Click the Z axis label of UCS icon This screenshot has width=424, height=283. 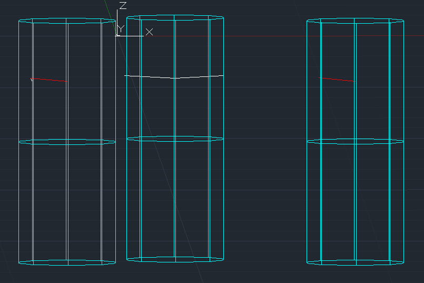(x=123, y=6)
